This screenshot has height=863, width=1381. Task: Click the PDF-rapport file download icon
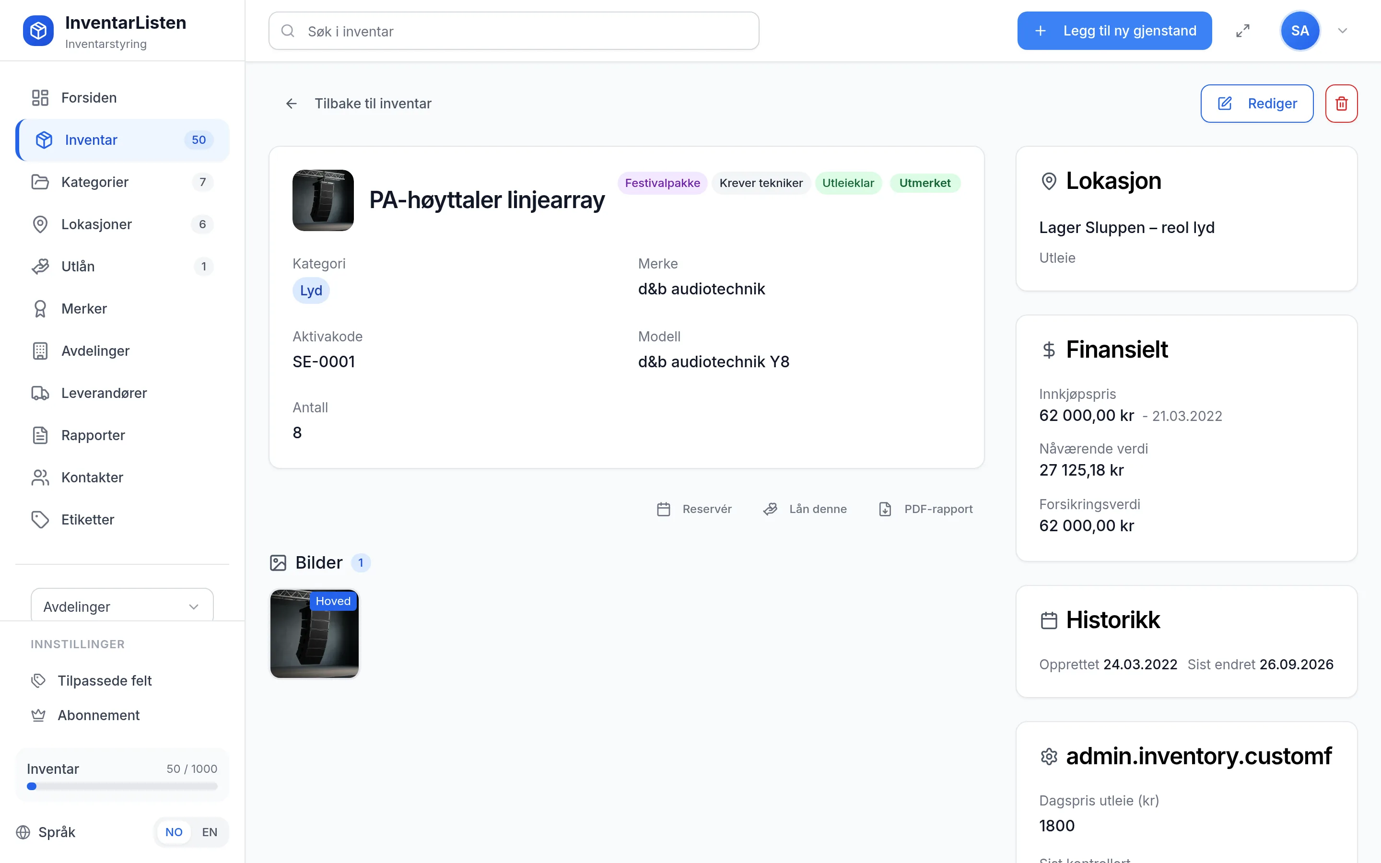pyautogui.click(x=885, y=509)
